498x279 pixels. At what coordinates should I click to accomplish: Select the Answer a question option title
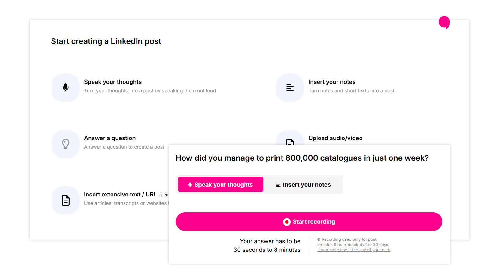pos(110,138)
